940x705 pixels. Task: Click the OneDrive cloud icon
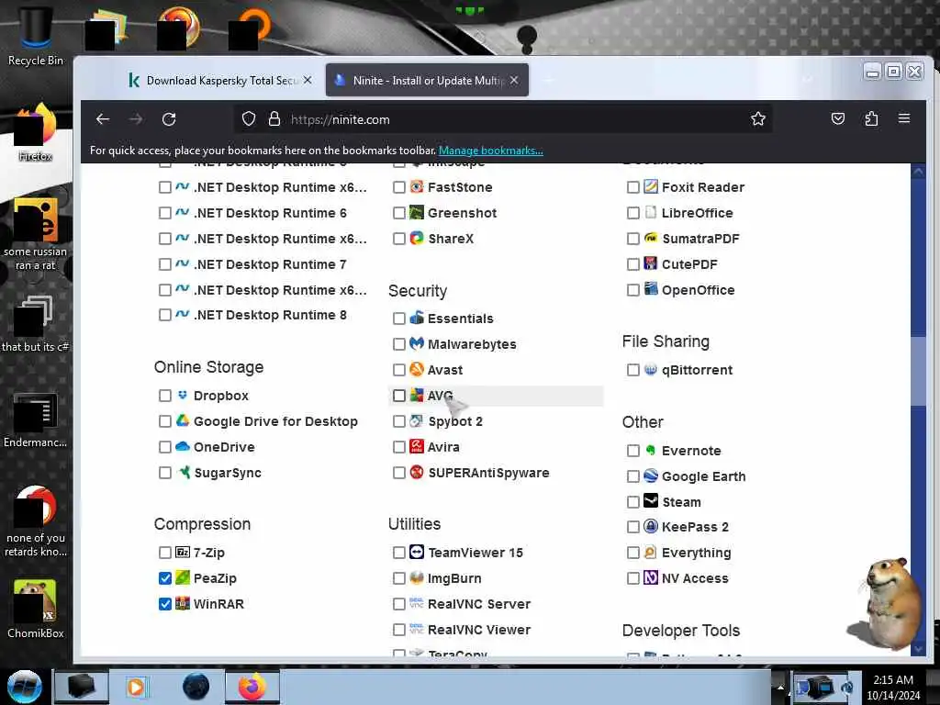point(183,447)
